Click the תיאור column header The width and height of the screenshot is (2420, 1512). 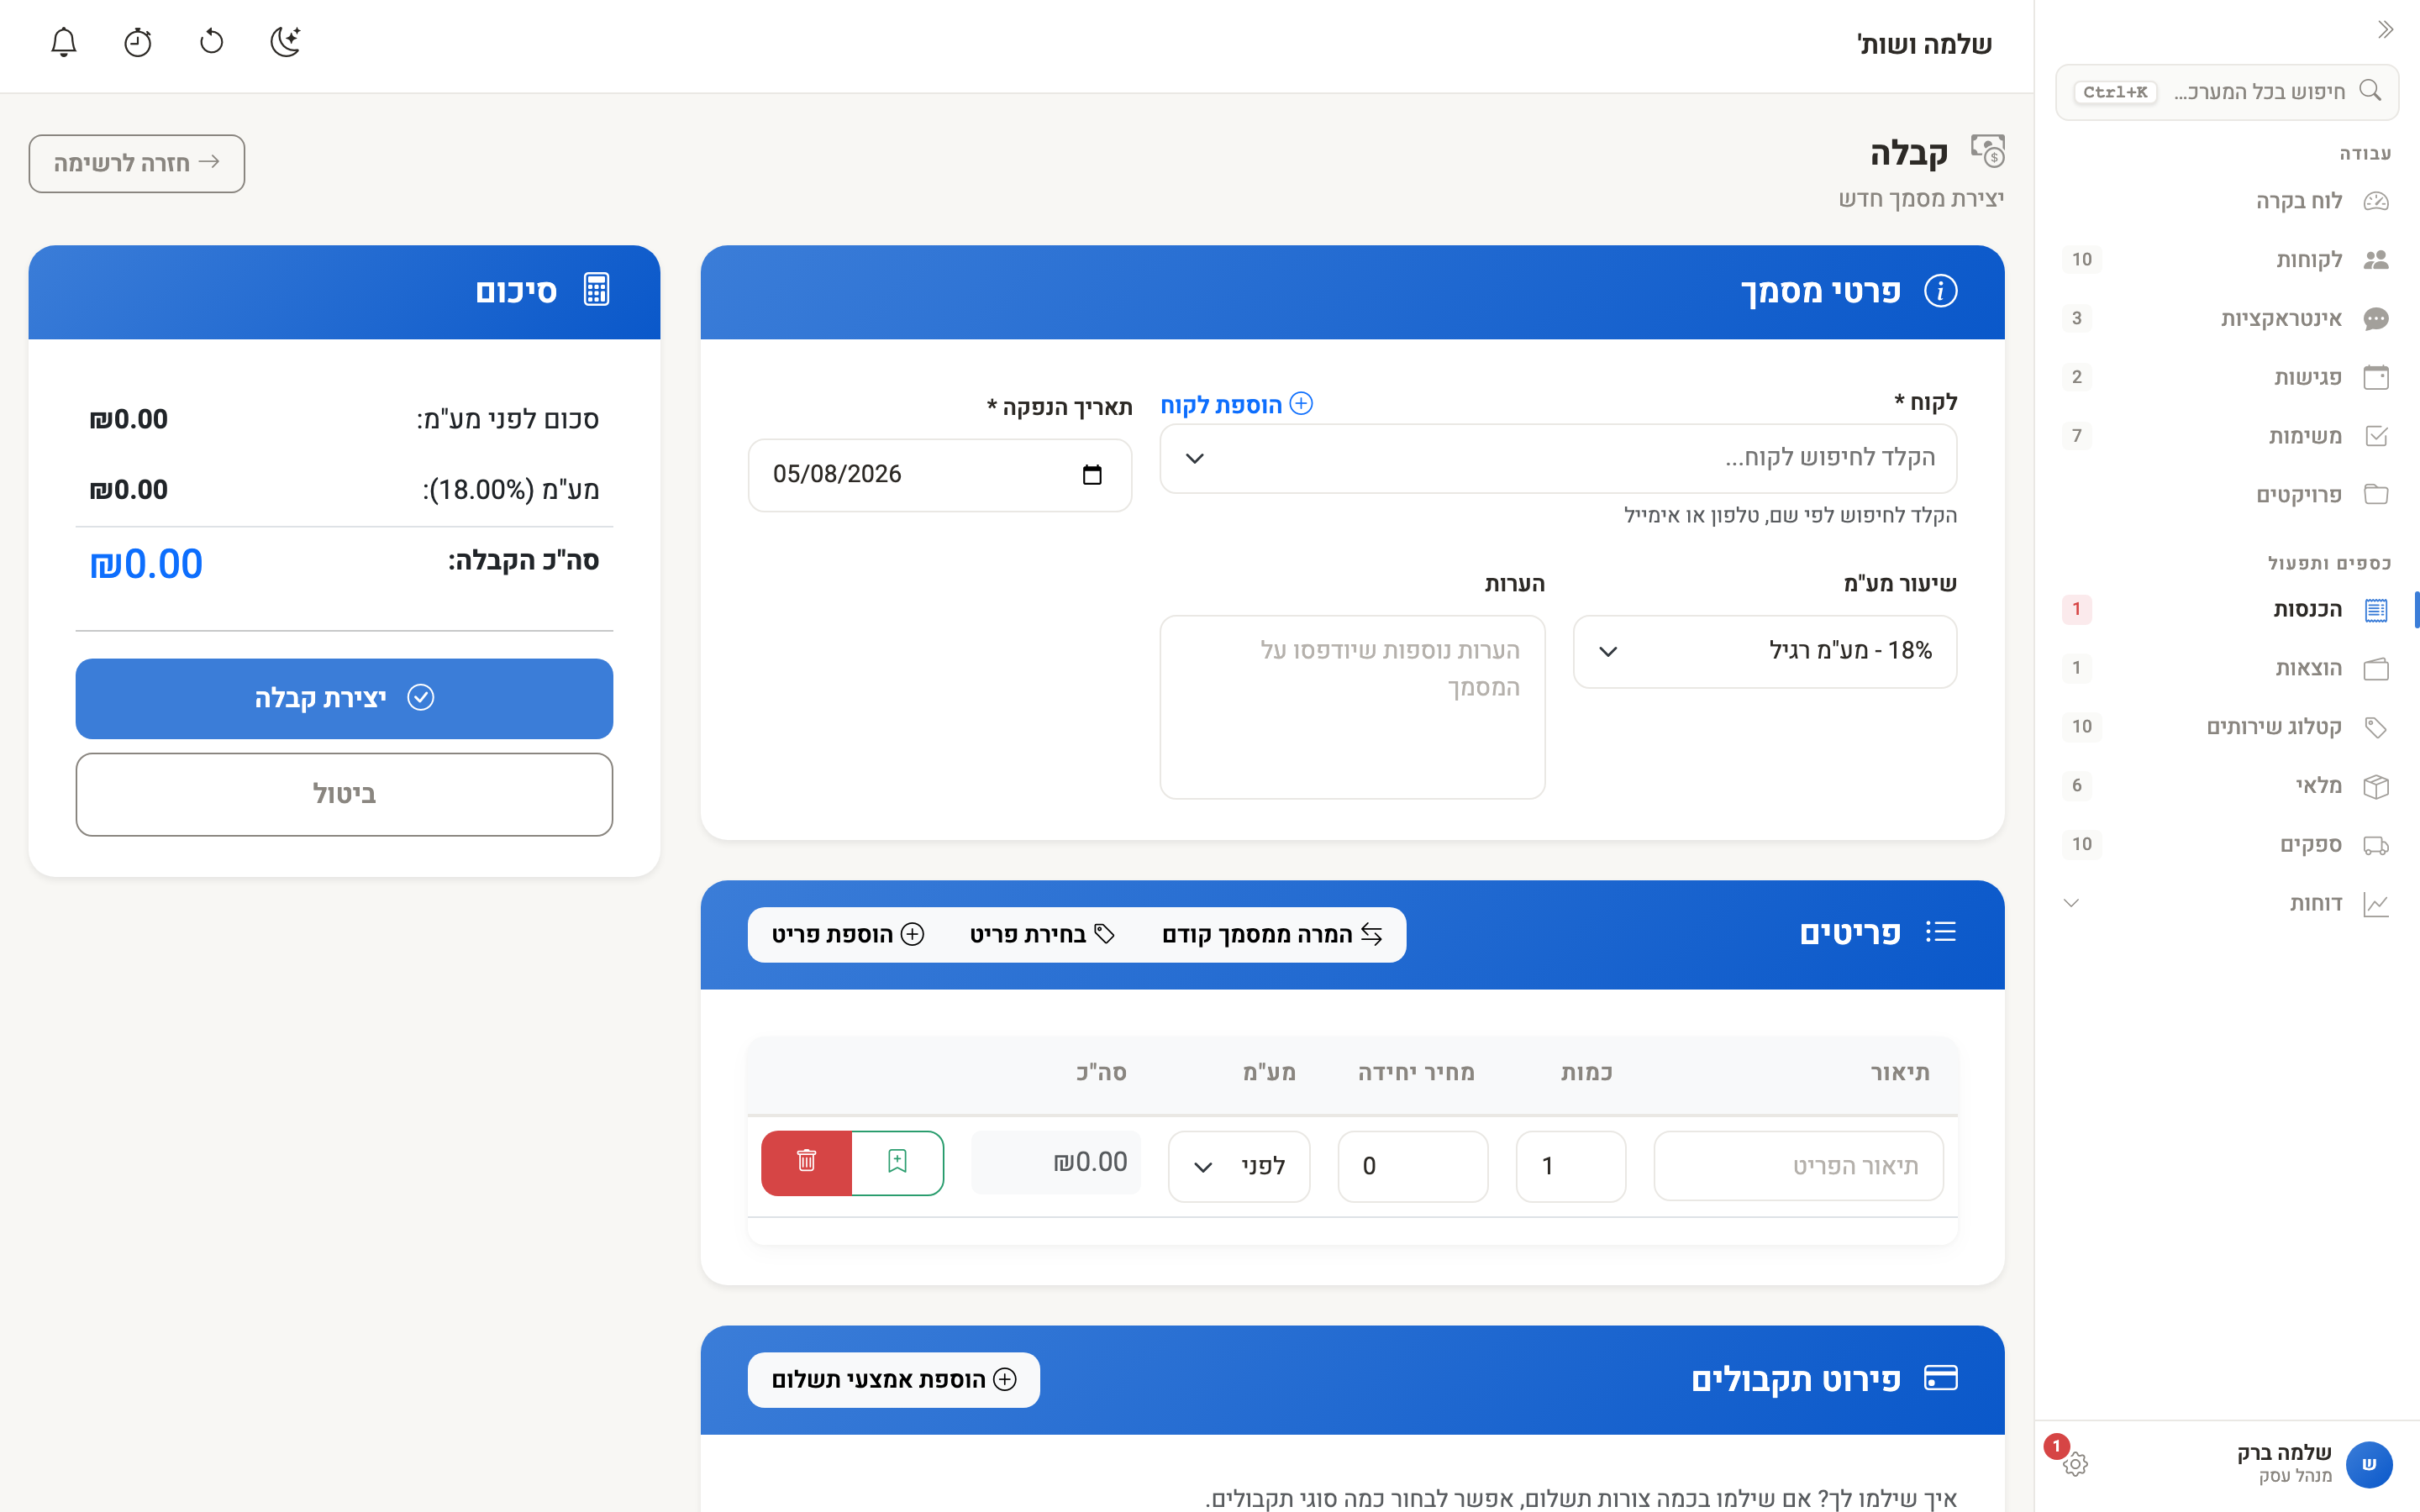(x=1900, y=1073)
